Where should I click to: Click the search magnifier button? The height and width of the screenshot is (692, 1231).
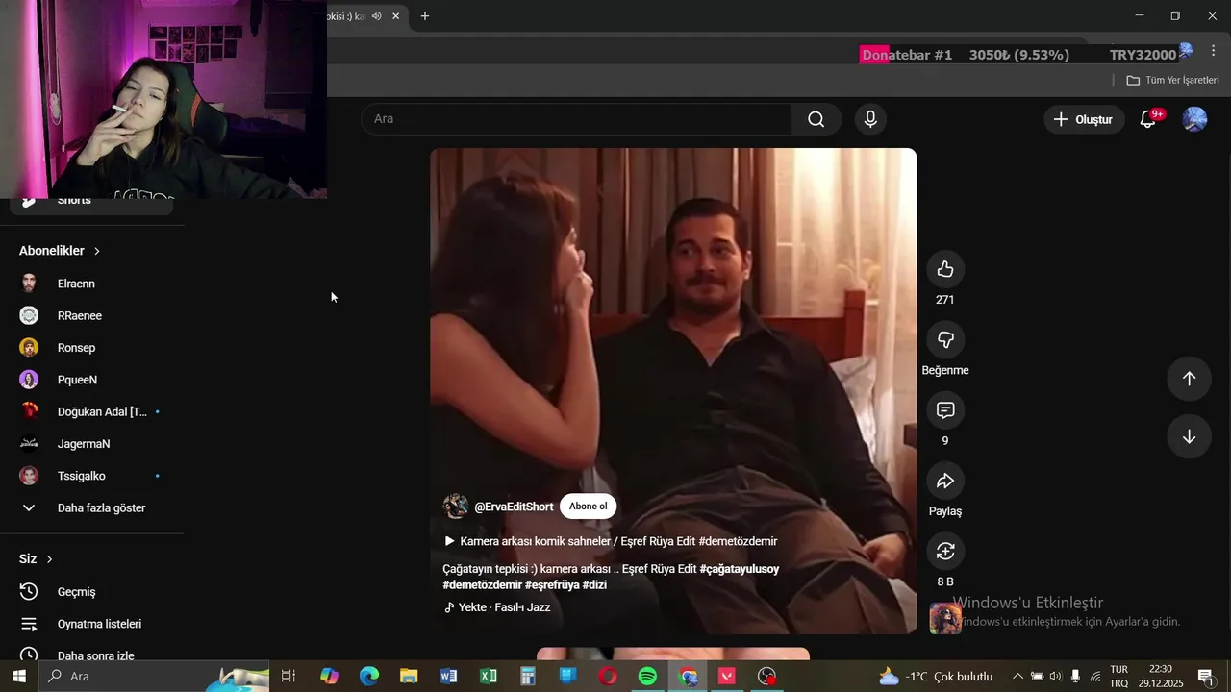pos(816,119)
